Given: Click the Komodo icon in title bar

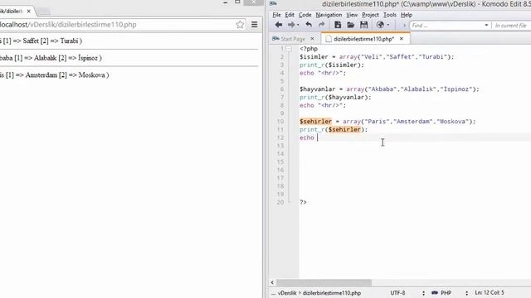Looking at the screenshot, I should click(273, 3).
